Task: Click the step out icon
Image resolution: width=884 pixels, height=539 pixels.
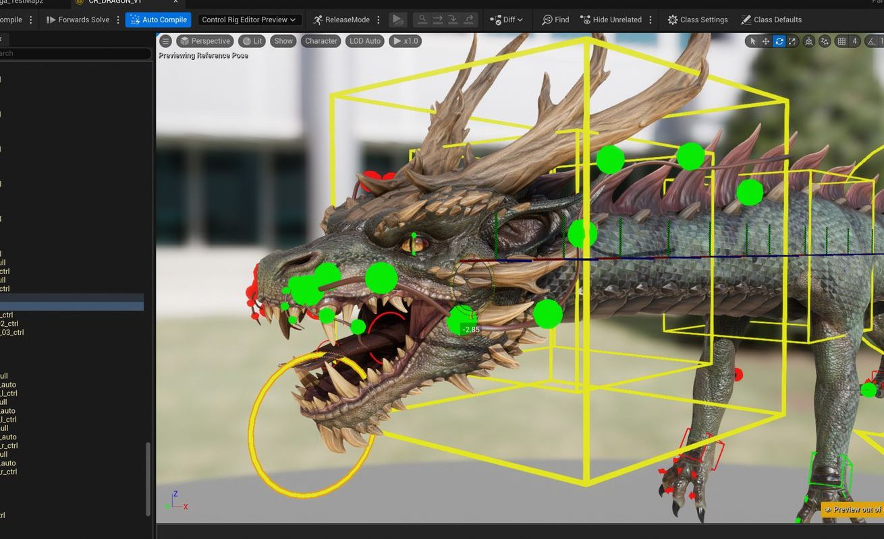Action: click(469, 20)
